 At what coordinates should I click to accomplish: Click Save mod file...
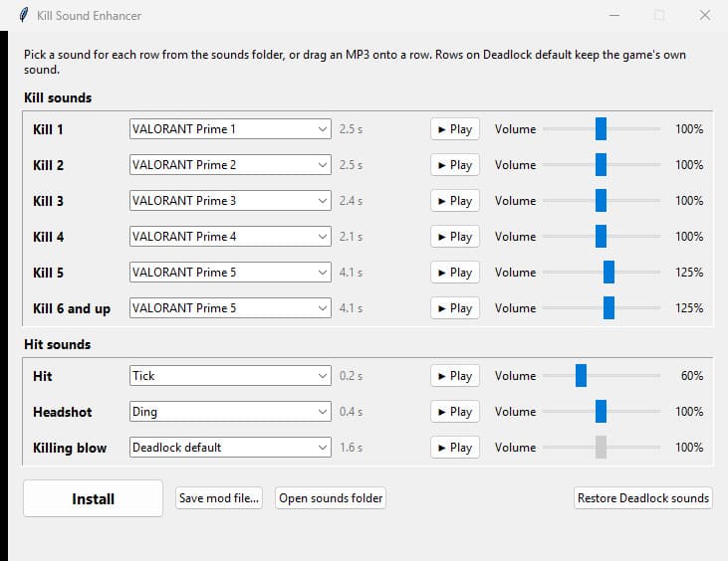(219, 498)
